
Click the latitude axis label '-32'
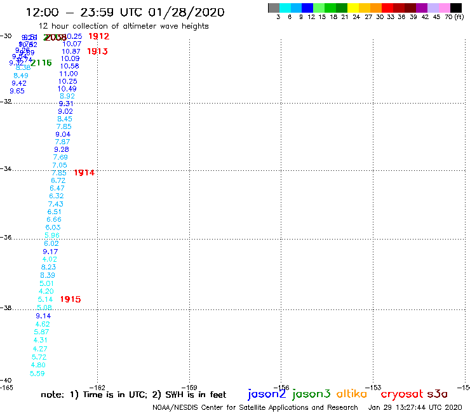click(6, 102)
